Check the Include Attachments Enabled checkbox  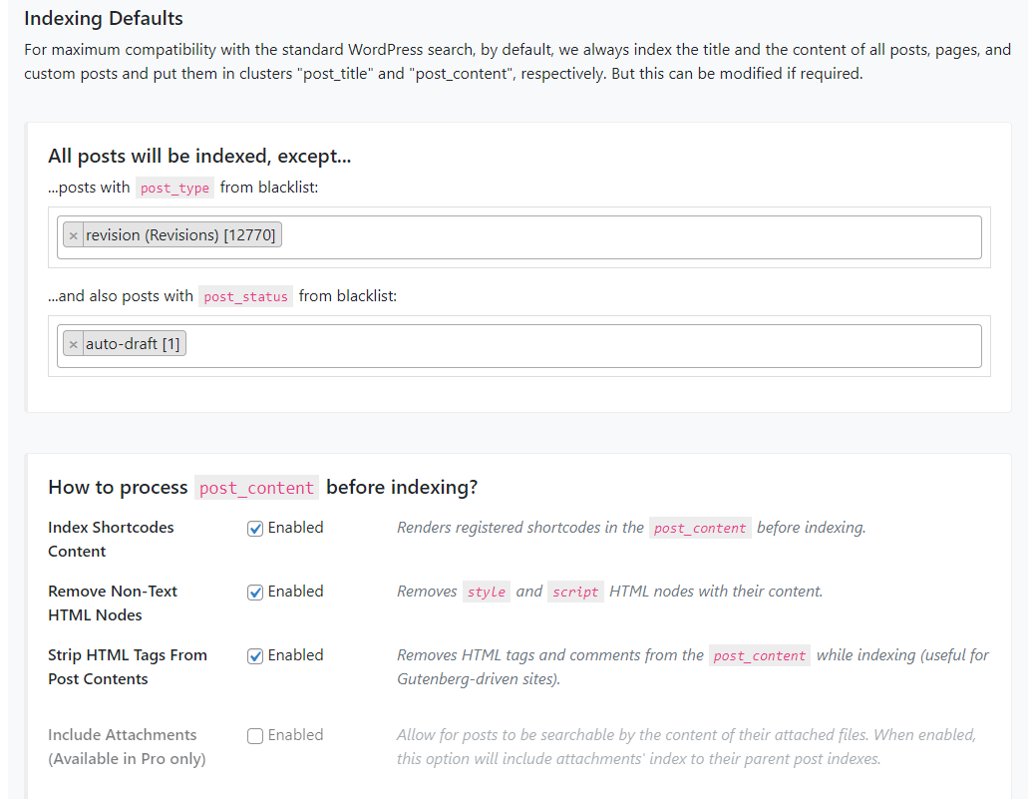coord(255,736)
